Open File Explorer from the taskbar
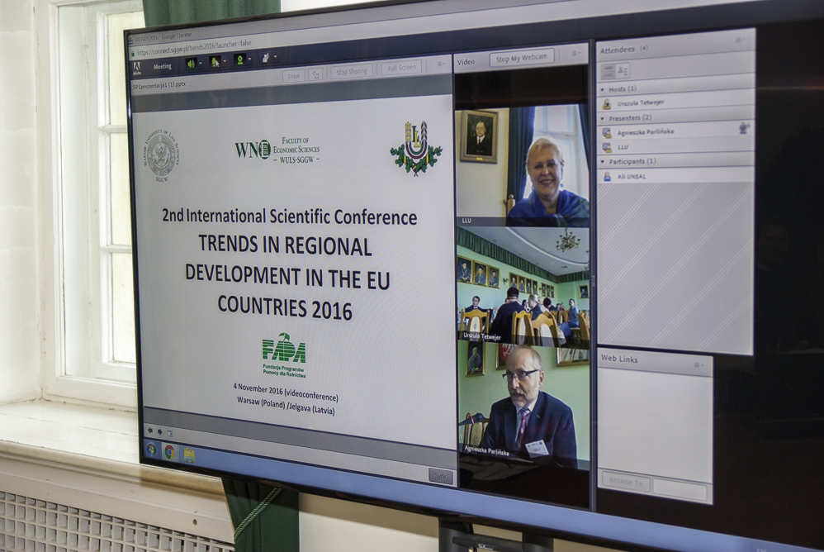 189,454
